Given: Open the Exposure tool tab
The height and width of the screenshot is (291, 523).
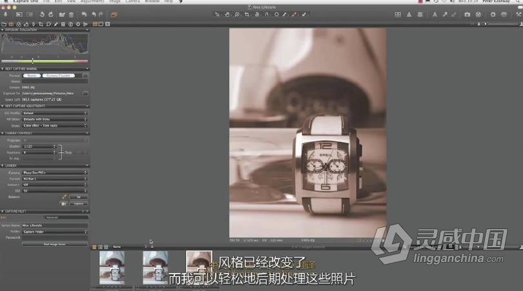Looking at the screenshot, I should click(x=26, y=24).
